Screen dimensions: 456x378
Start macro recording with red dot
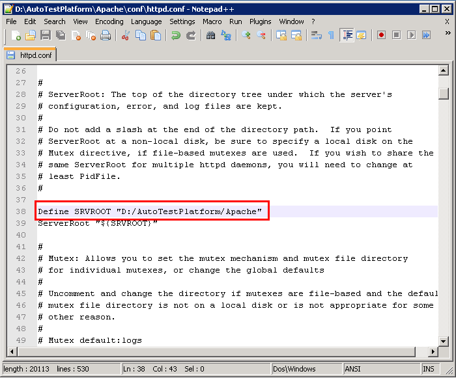(381, 35)
